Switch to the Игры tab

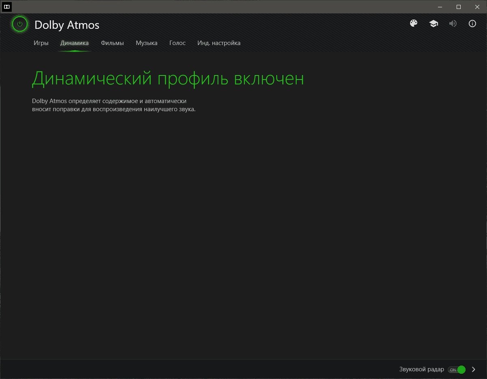[41, 43]
